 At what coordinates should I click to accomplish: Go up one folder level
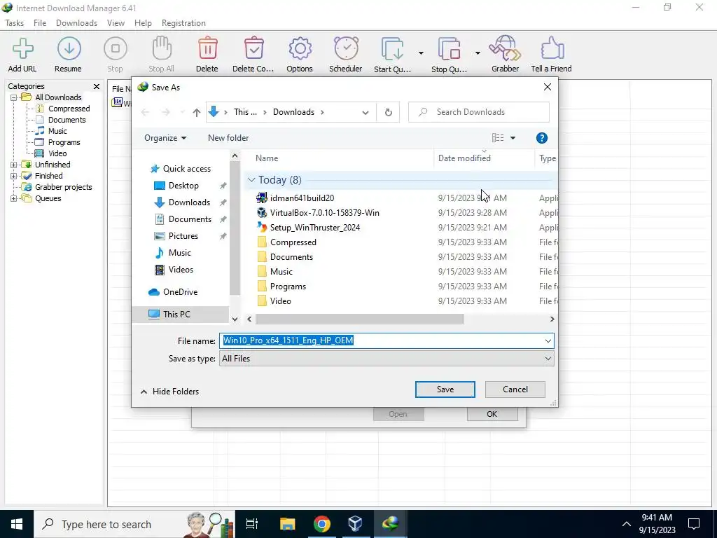pos(197,112)
